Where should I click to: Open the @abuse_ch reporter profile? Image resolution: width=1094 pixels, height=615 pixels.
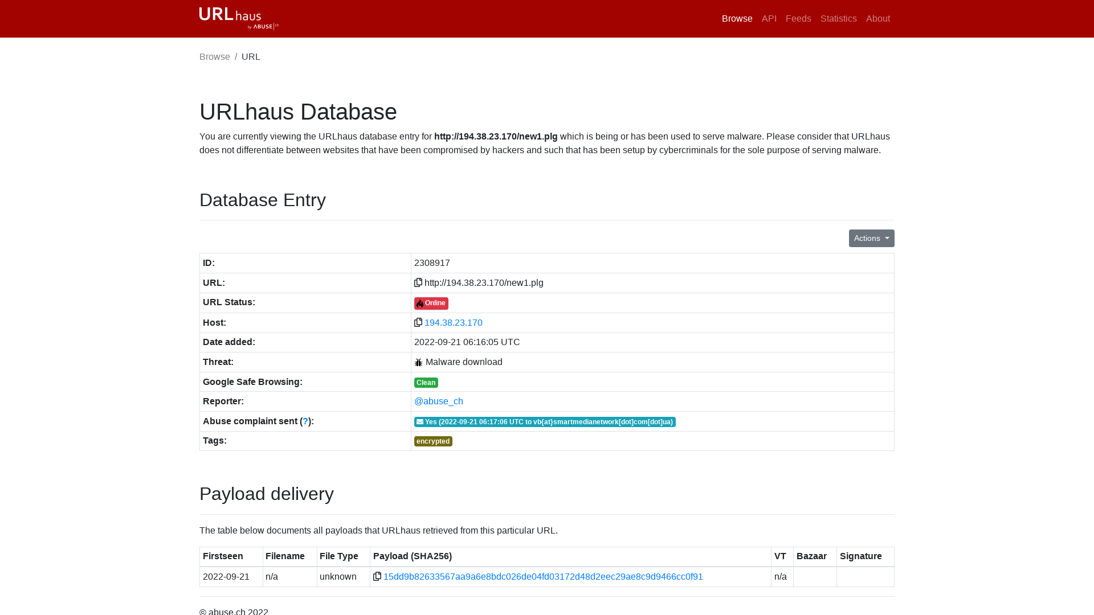click(x=439, y=401)
